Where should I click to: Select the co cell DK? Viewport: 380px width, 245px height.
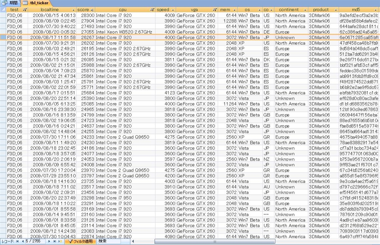[268, 60]
